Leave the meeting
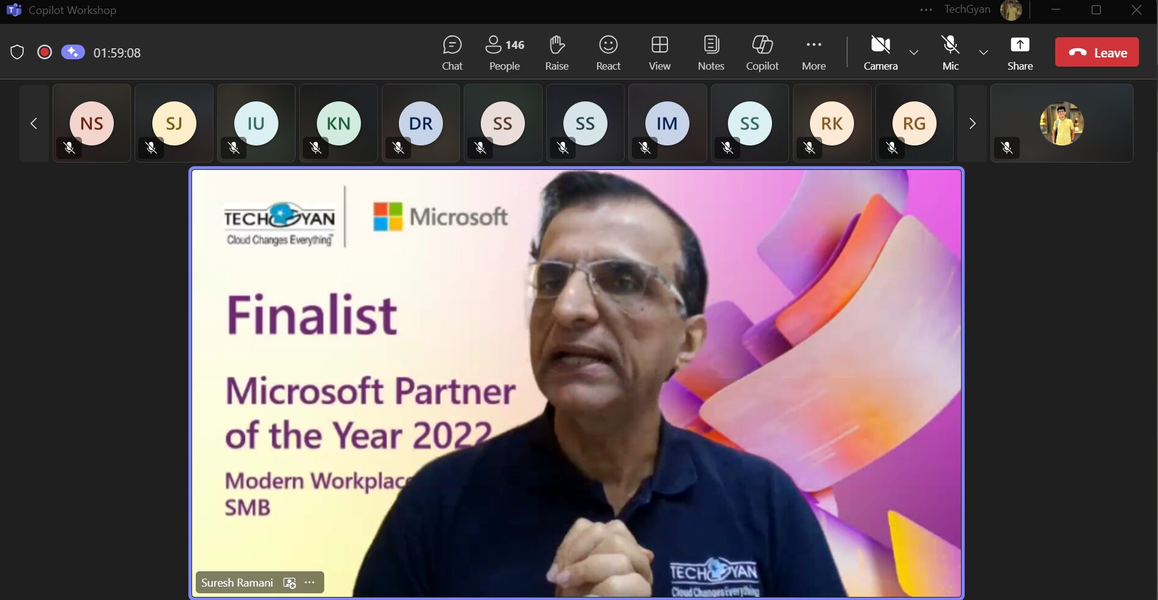This screenshot has width=1158, height=600. tap(1097, 53)
